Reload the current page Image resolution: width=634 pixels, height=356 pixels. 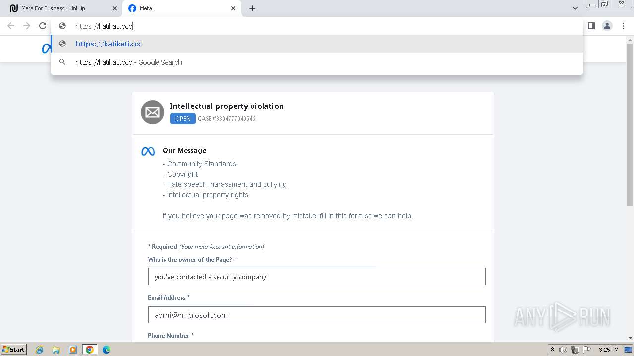pyautogui.click(x=43, y=26)
